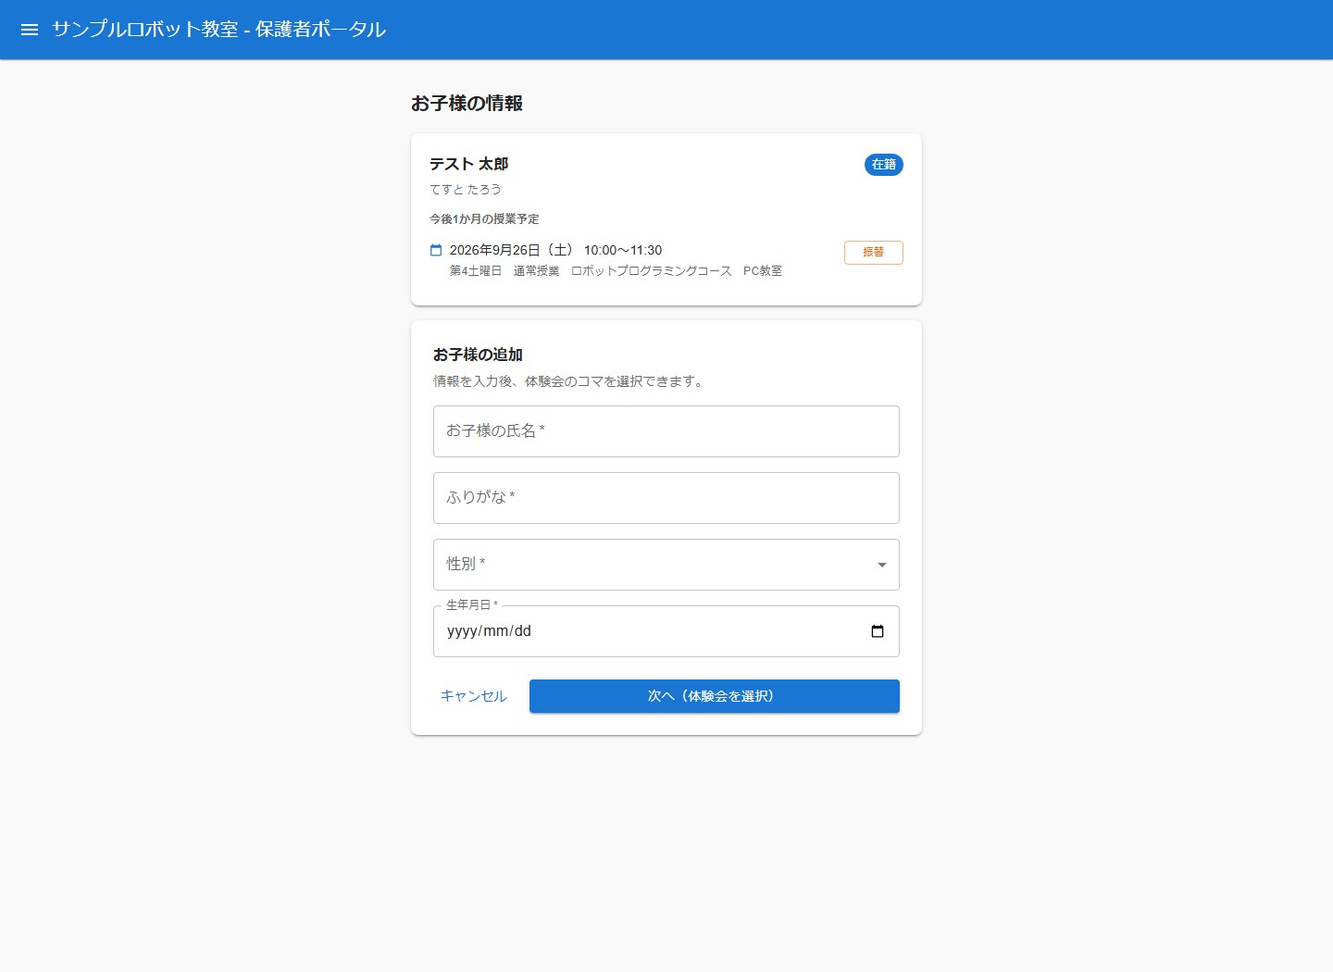The width and height of the screenshot is (1333, 972).
Task: Focus the ふりがな input field
Action: pyautogui.click(x=666, y=498)
